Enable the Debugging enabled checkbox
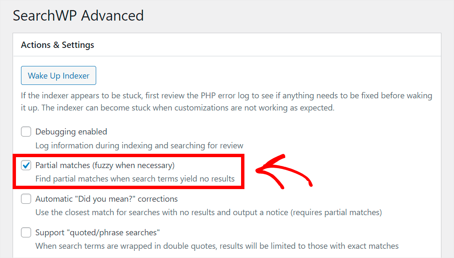The image size is (454, 258). point(26,132)
